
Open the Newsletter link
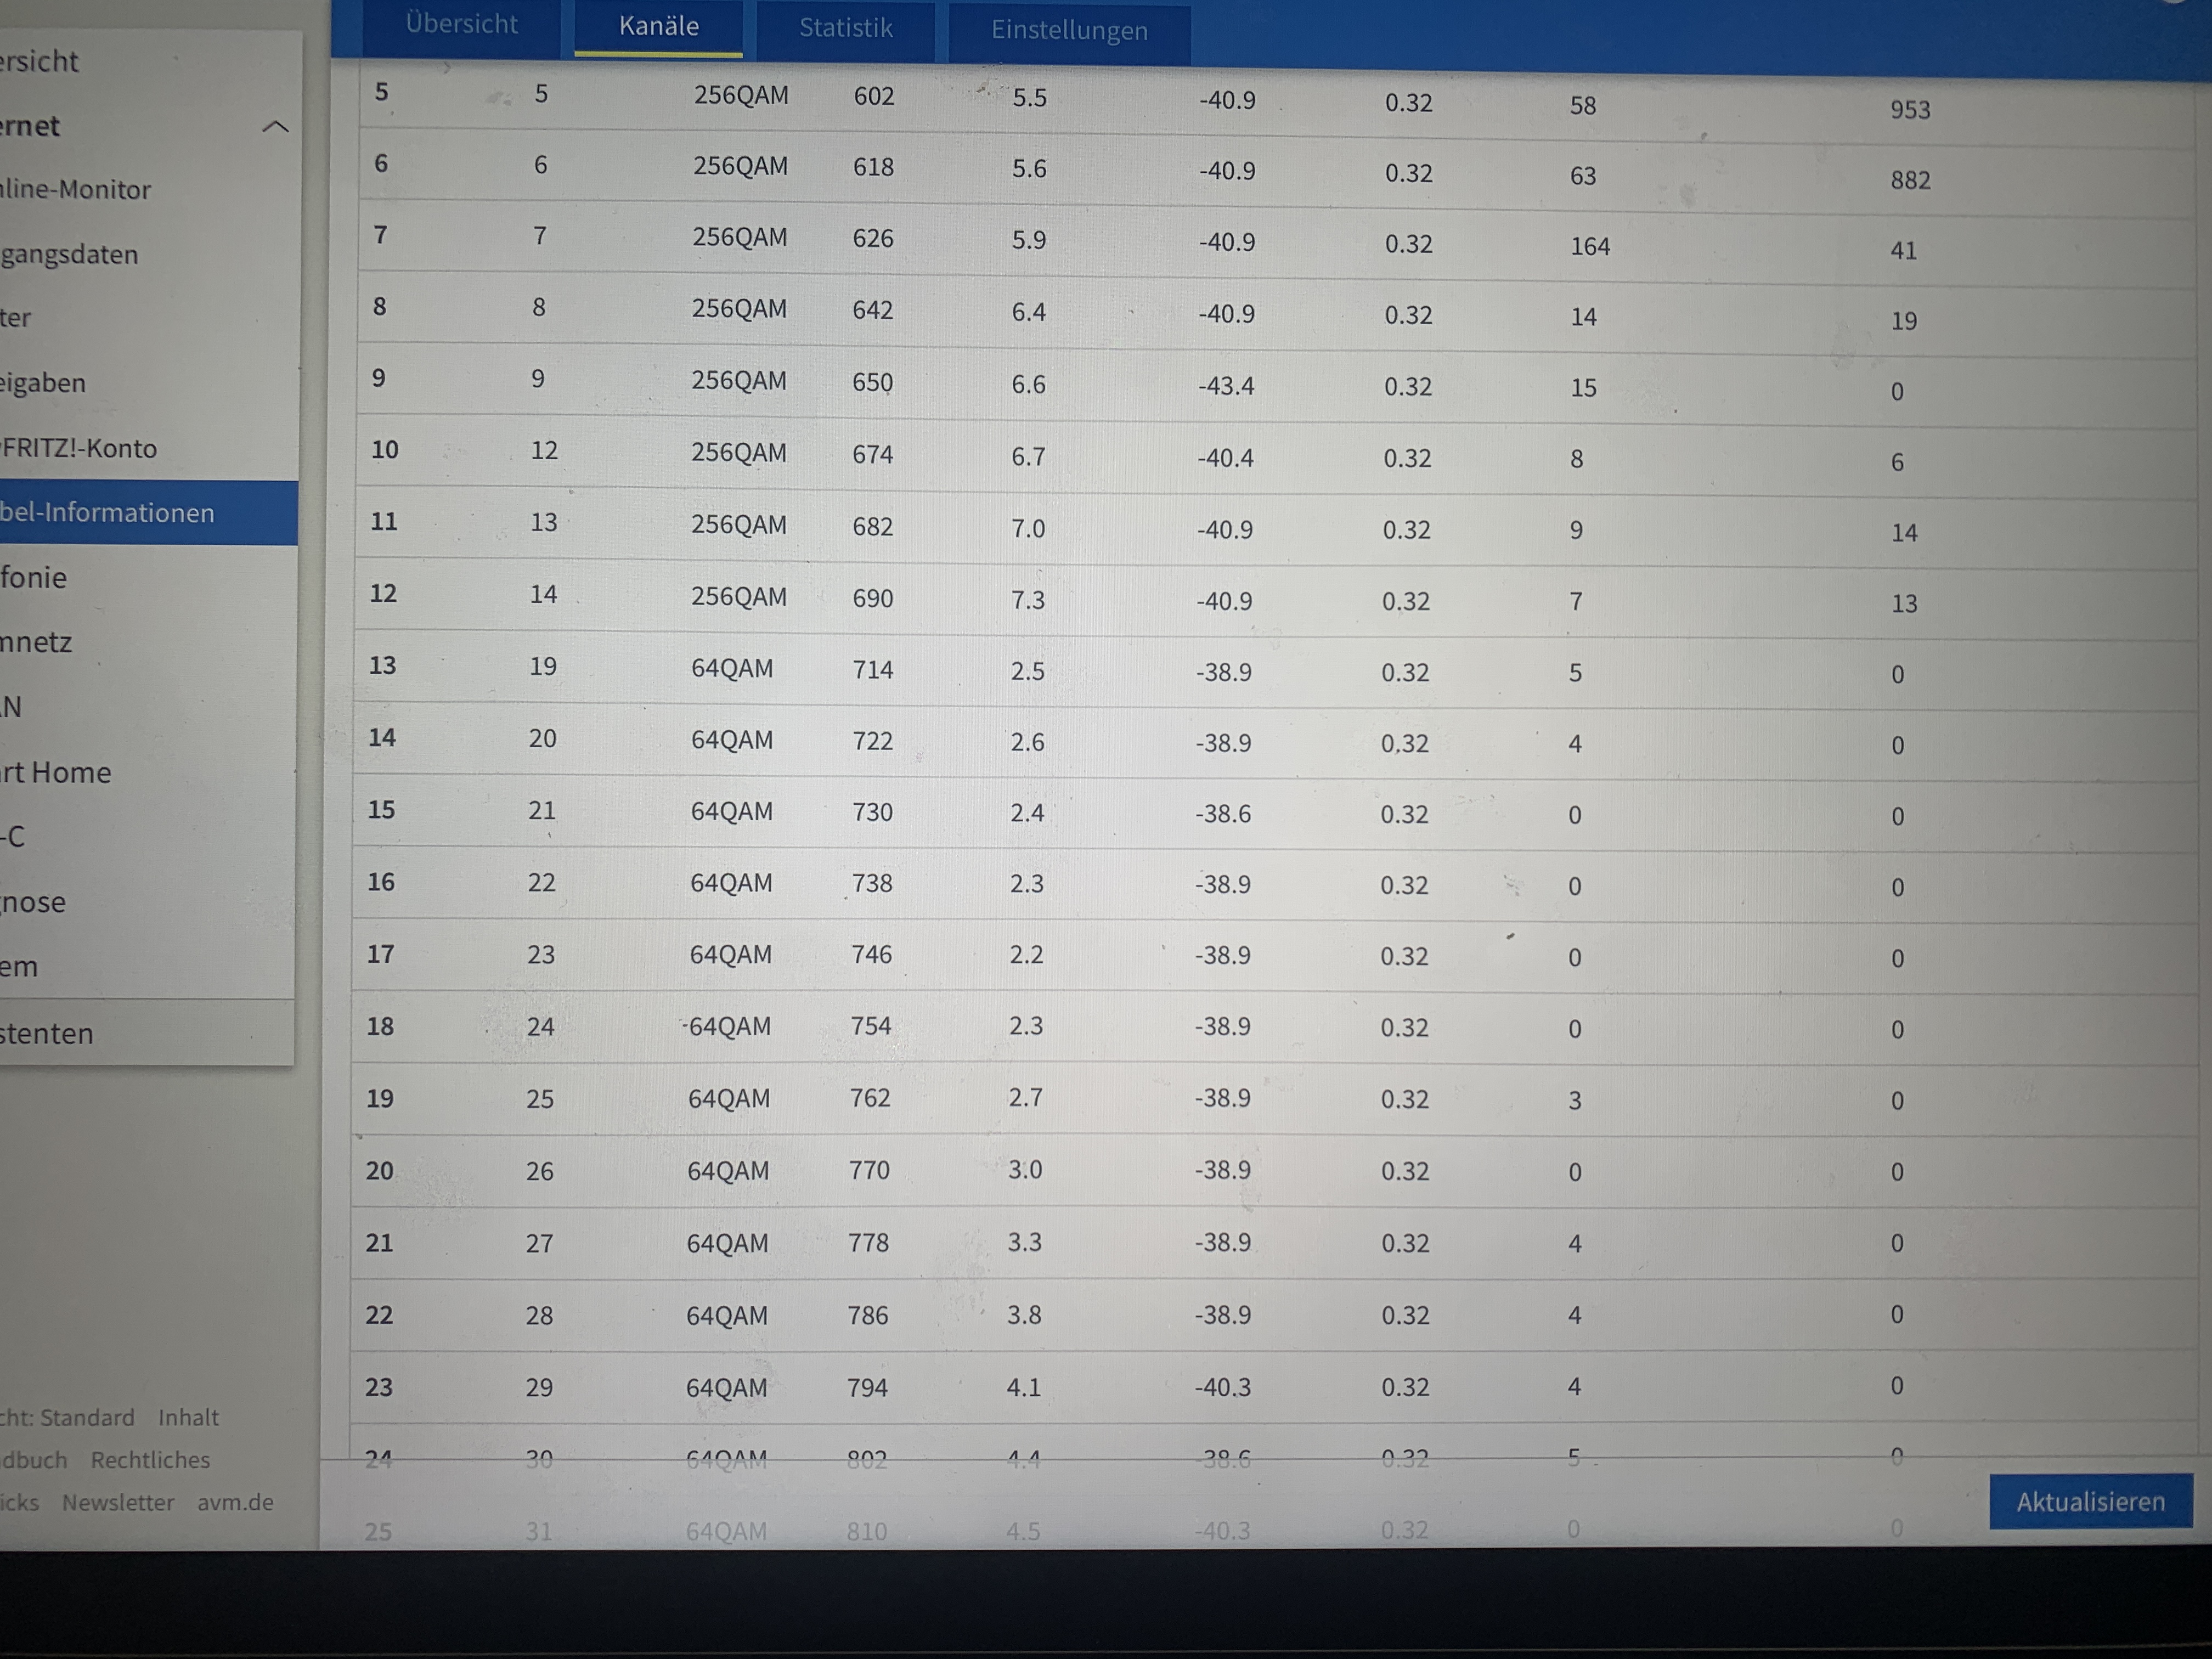(x=118, y=1502)
